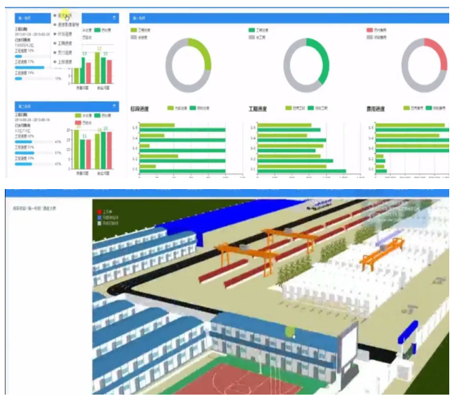Click the blue legend square in the 3D view
The height and width of the screenshot is (396, 452).
pyautogui.click(x=99, y=217)
